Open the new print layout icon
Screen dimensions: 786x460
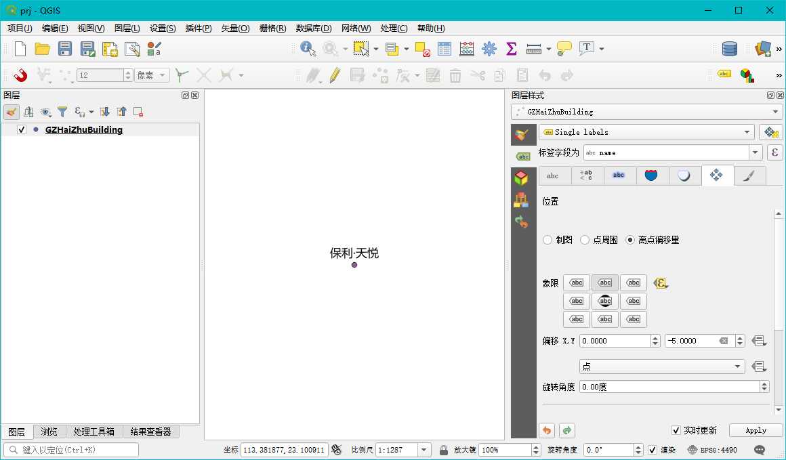[110, 49]
